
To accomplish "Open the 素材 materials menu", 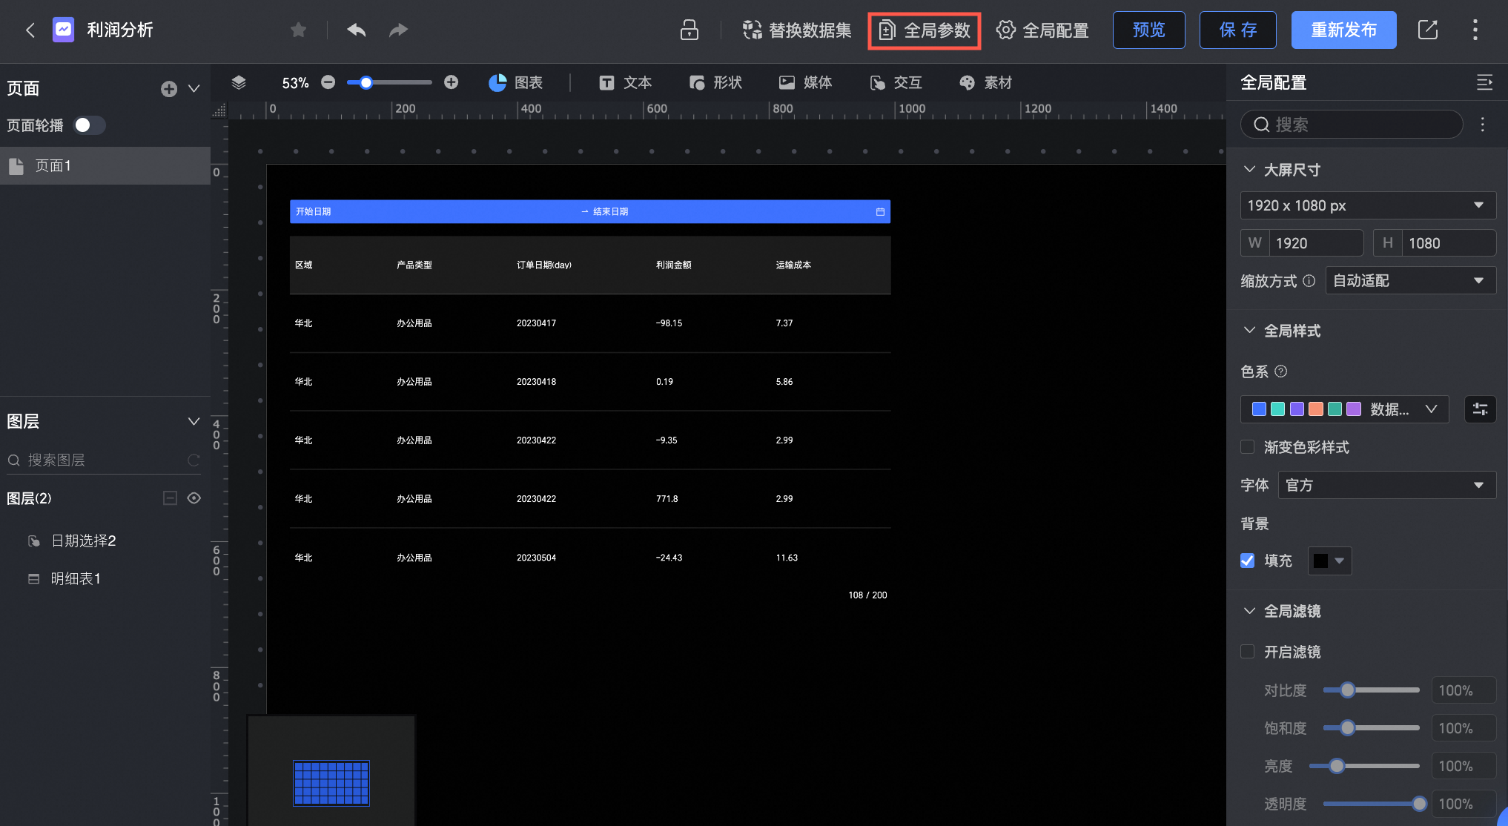I will click(986, 82).
